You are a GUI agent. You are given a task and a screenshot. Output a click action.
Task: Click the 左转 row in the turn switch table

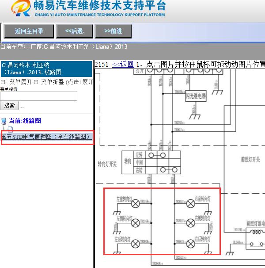coord(157,155)
